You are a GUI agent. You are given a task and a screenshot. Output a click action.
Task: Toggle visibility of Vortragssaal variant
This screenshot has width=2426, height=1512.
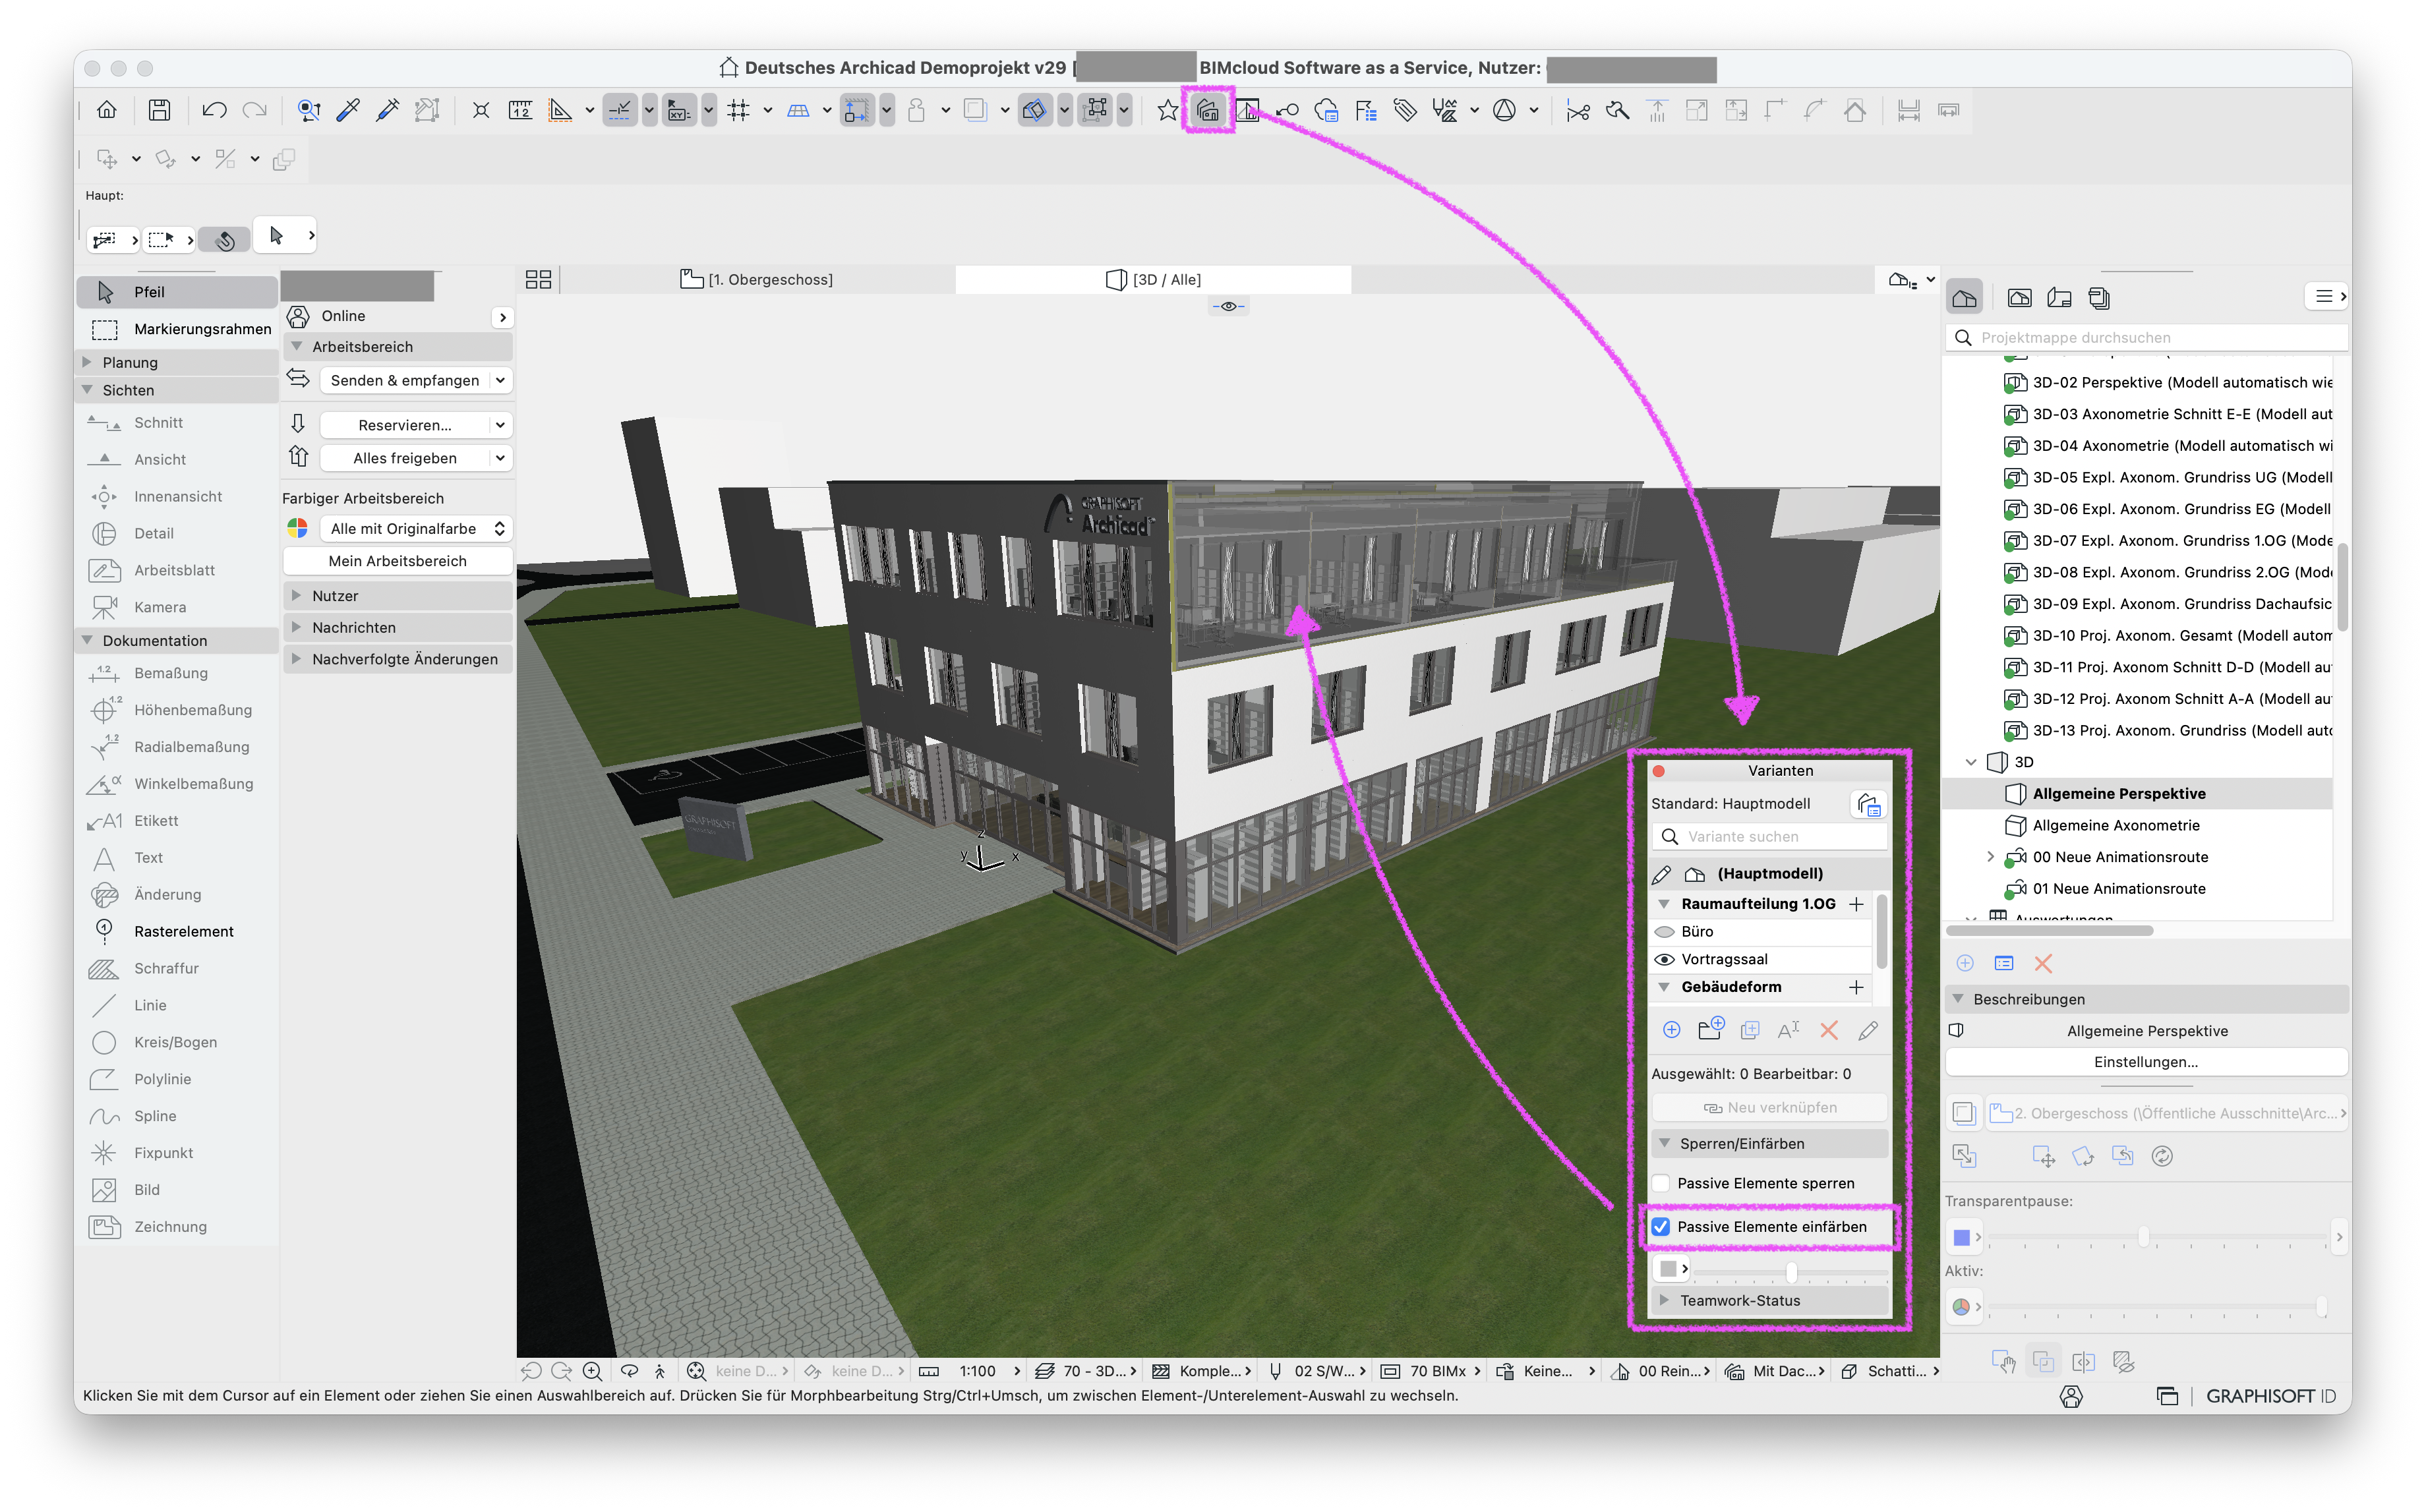[x=1664, y=960]
